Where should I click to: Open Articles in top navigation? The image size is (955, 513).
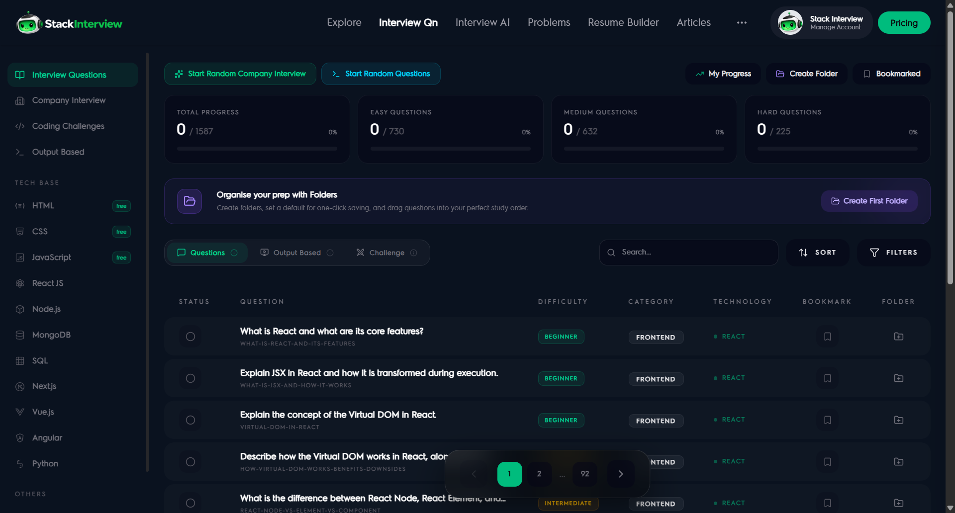(694, 22)
